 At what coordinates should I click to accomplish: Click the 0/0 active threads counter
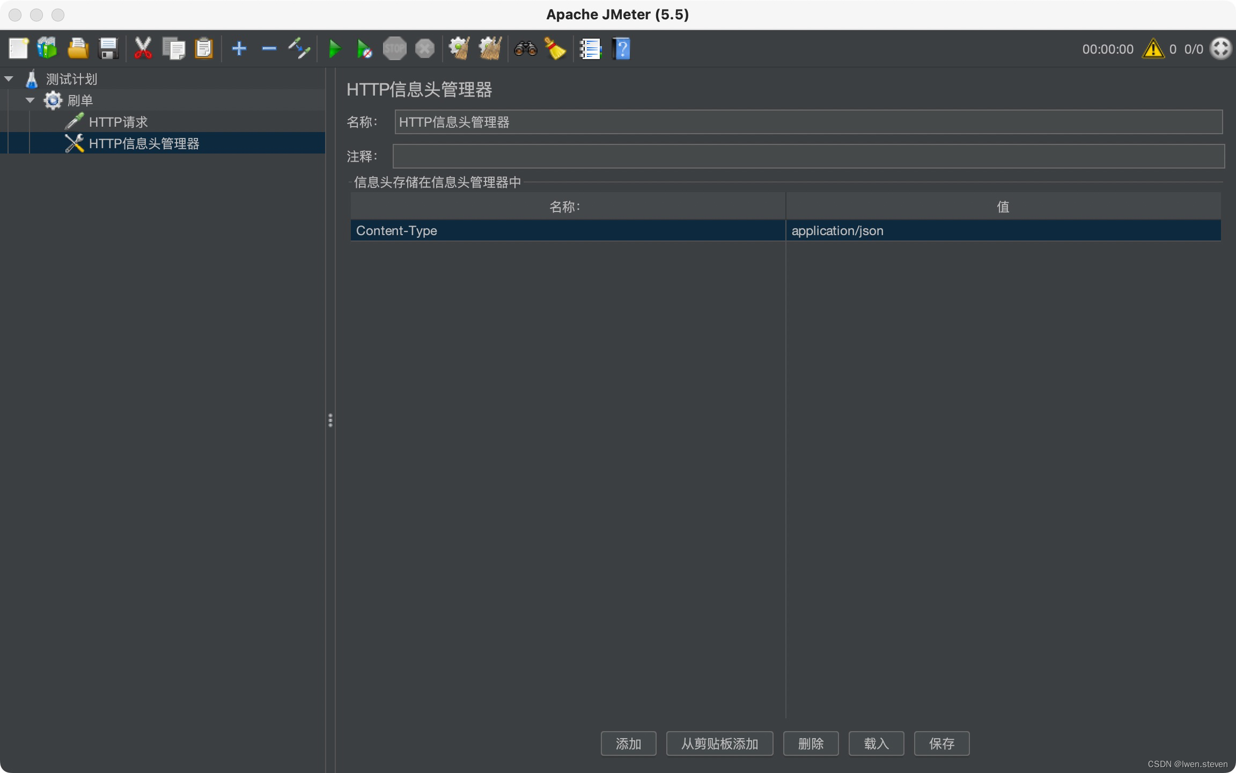coord(1194,49)
